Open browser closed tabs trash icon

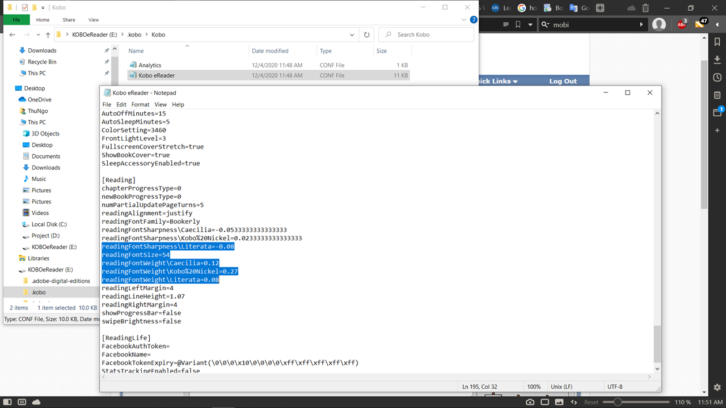[x=645, y=8]
